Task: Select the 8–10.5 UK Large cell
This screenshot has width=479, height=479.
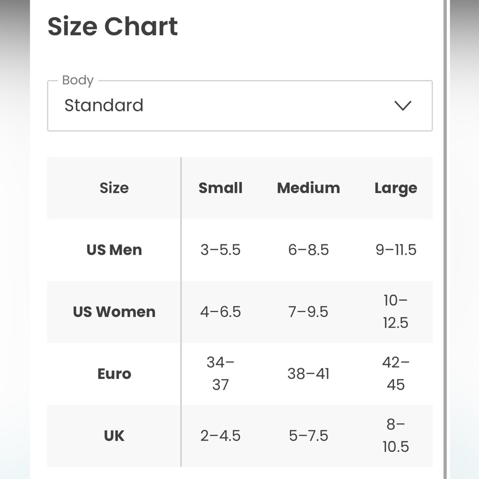Action: [396, 436]
